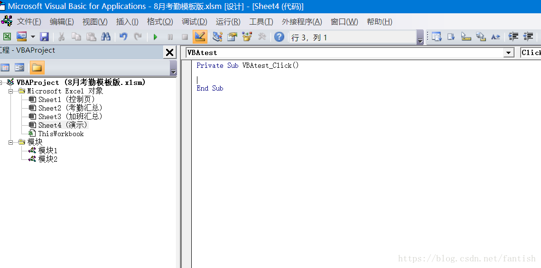Open VBA Help question mark icon
The width and height of the screenshot is (541, 268).
pyautogui.click(x=279, y=37)
